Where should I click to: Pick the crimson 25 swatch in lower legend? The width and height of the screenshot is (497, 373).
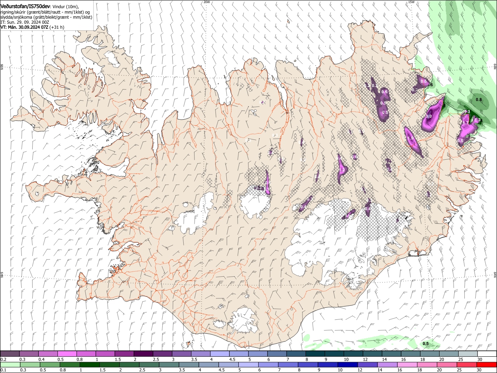[467, 364]
